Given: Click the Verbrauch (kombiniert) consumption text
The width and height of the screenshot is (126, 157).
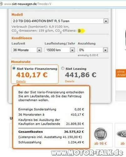Looking at the screenshot, I should [x=40, y=27].
